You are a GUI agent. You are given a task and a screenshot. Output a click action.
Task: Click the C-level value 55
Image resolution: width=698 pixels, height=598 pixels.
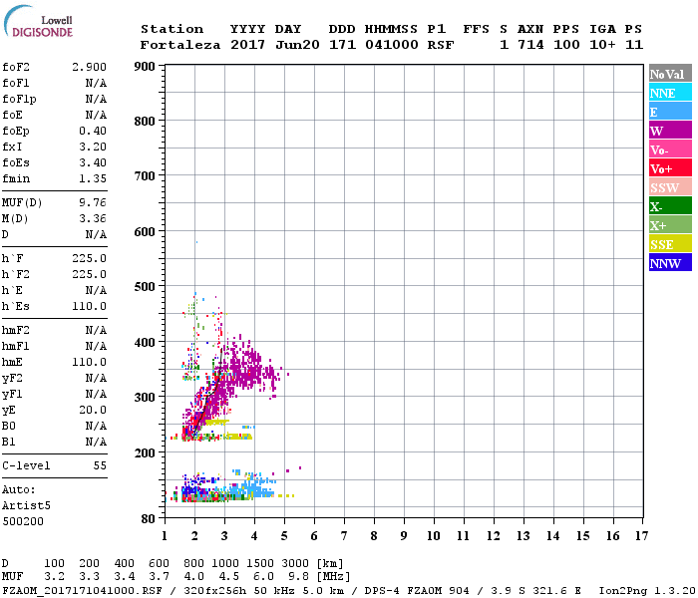[100, 465]
